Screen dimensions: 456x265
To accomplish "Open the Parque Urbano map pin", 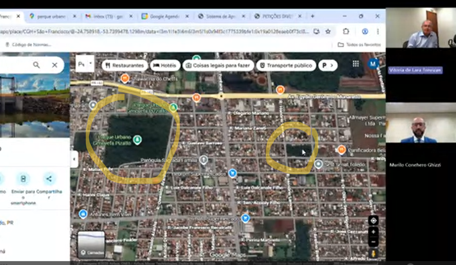I will pyautogui.click(x=137, y=140).
